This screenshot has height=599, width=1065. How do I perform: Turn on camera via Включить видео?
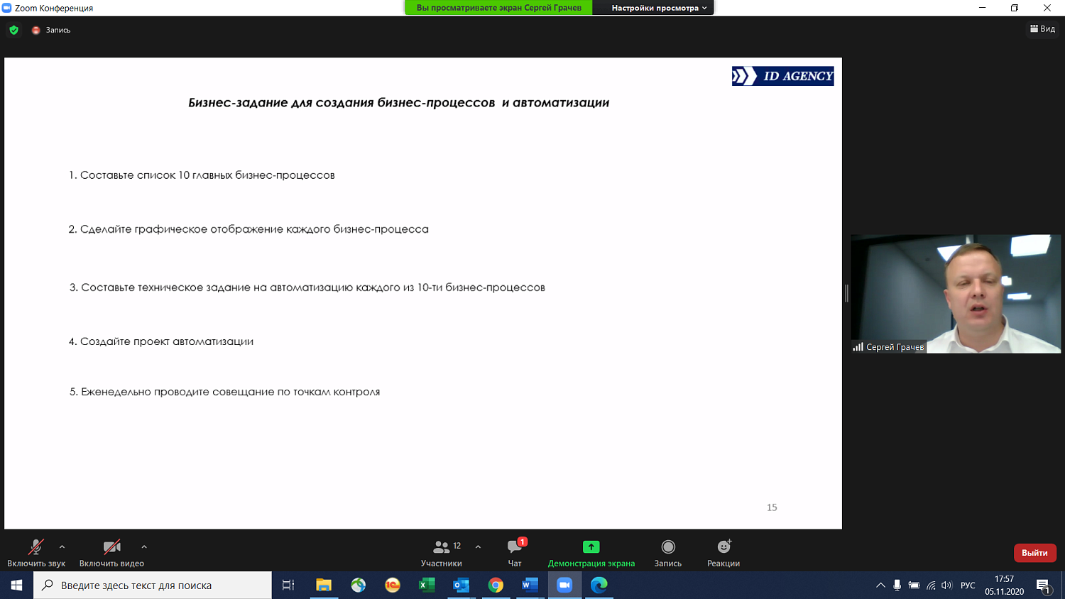(x=111, y=552)
